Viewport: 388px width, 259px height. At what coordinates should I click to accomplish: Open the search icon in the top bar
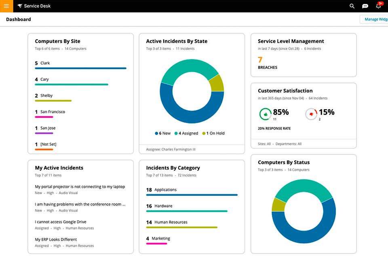tap(352, 6)
